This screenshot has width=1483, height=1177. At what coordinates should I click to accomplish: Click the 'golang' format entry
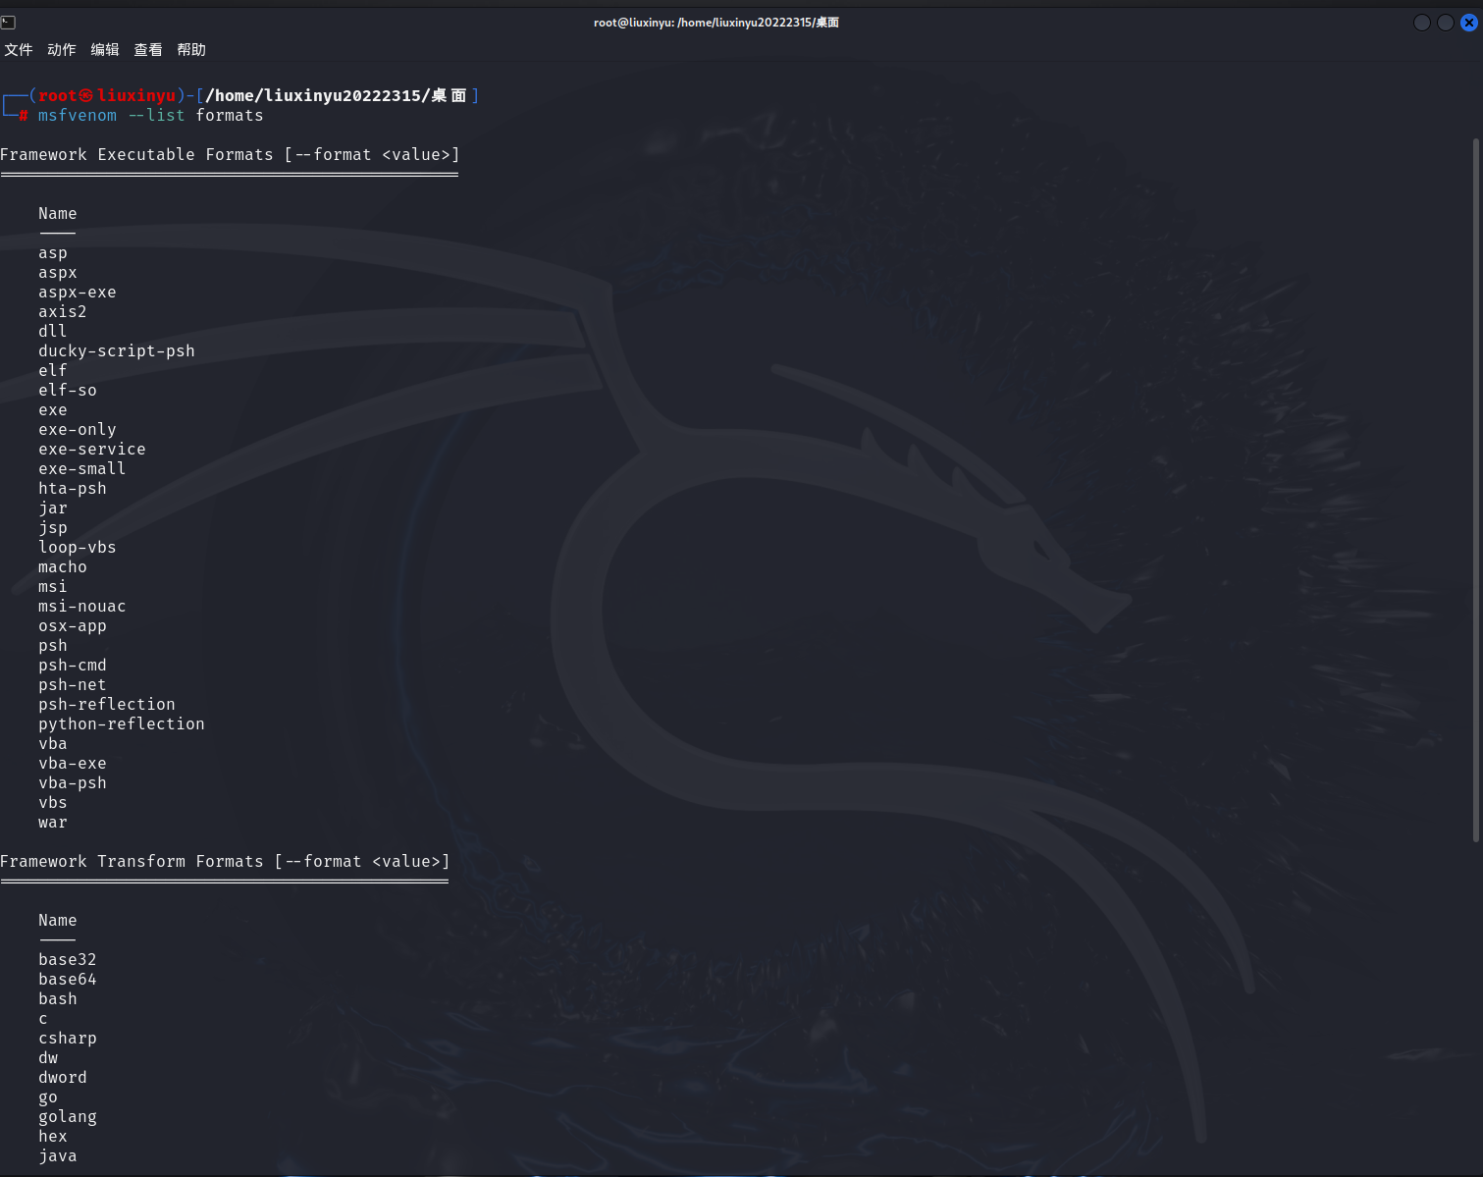click(x=68, y=1117)
